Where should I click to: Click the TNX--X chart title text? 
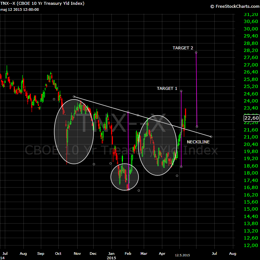[42, 3]
